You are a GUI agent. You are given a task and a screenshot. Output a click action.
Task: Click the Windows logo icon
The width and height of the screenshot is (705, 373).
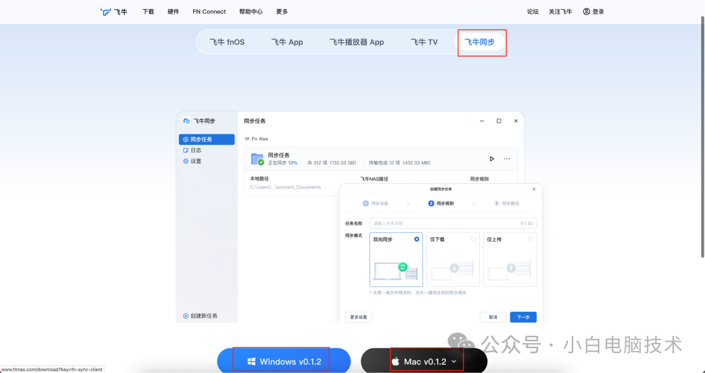(x=251, y=361)
